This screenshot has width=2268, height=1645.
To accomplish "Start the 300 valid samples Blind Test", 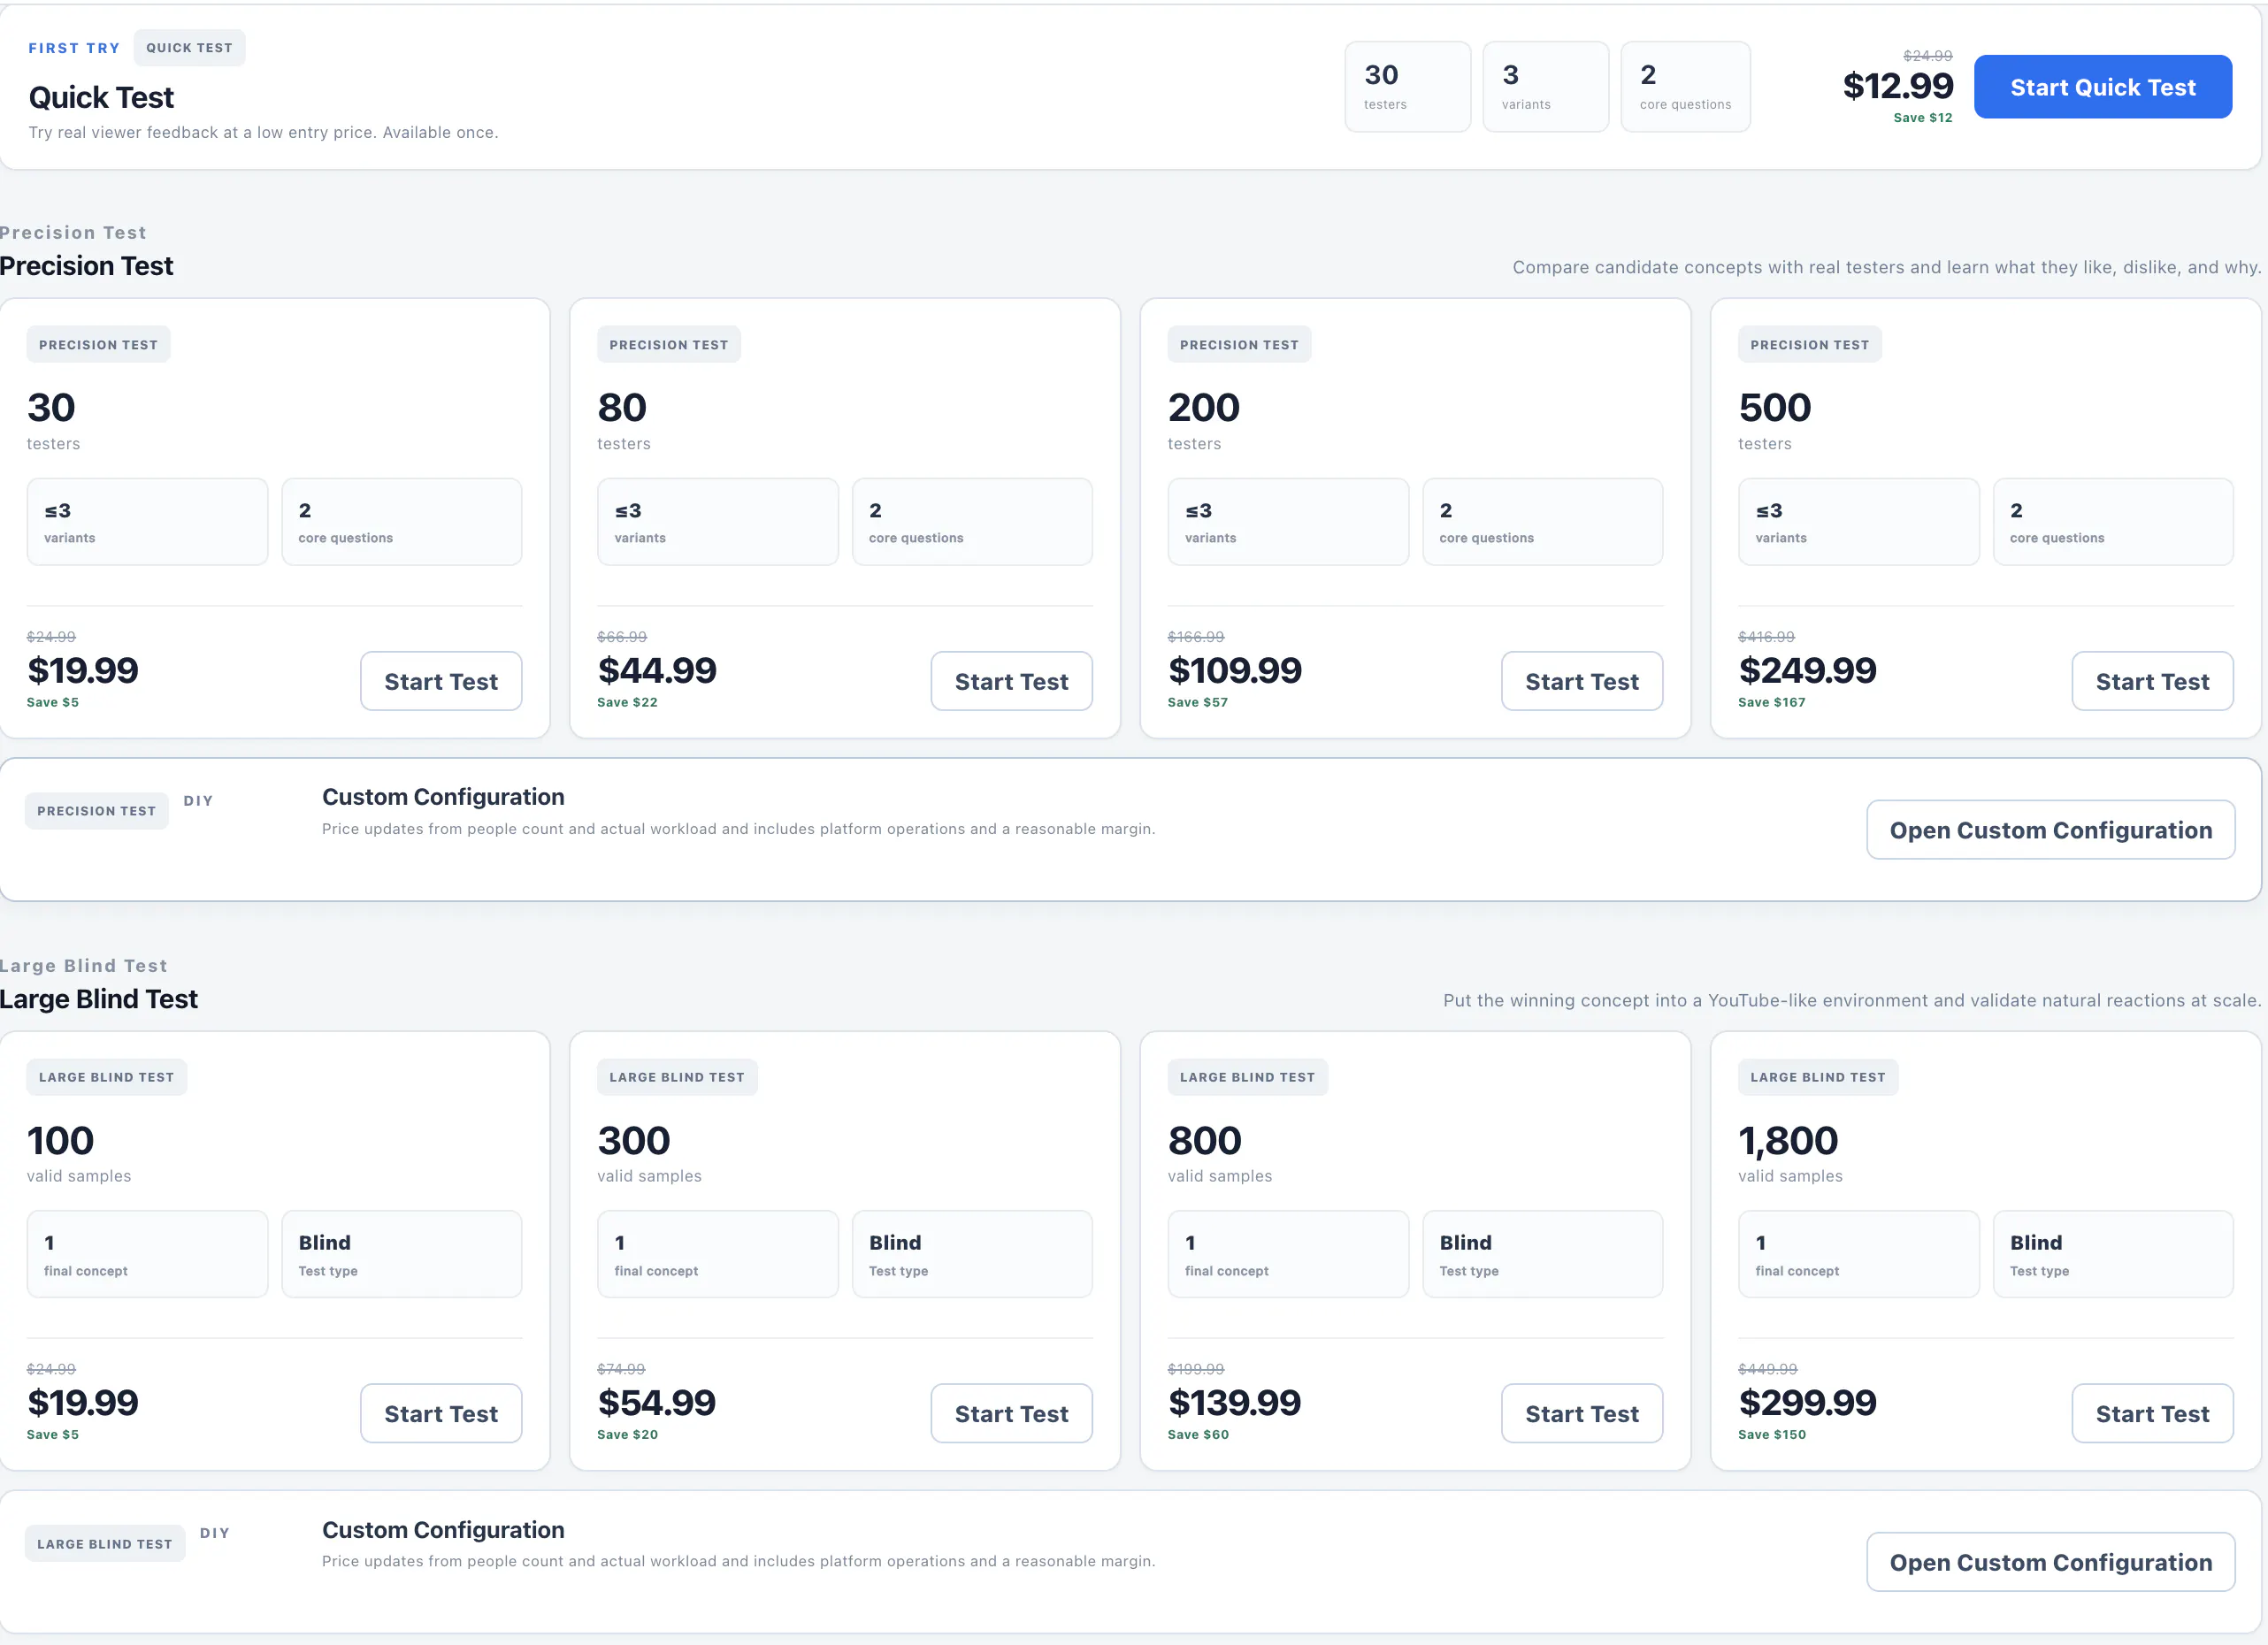I will tap(1011, 1413).
